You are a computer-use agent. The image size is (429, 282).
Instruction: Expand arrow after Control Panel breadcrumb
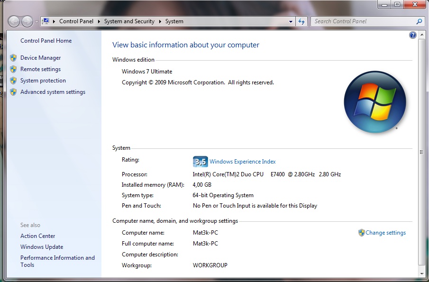[99, 21]
